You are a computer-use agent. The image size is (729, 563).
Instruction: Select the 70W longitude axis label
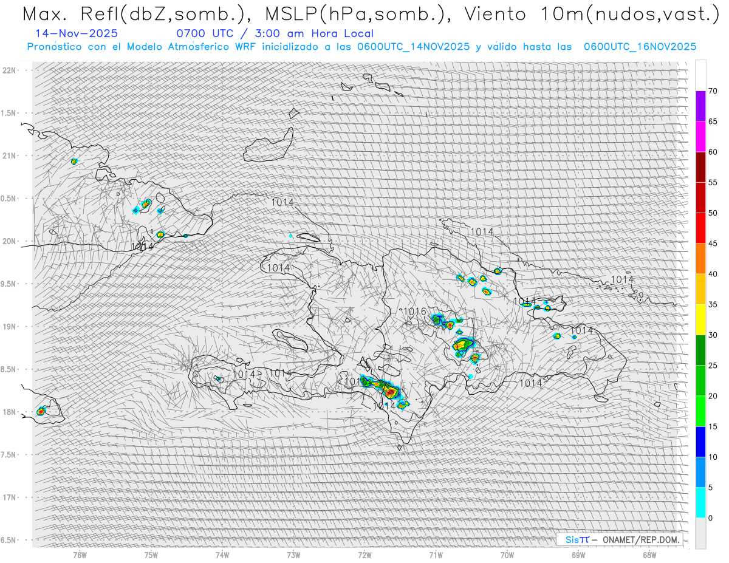[x=507, y=554]
